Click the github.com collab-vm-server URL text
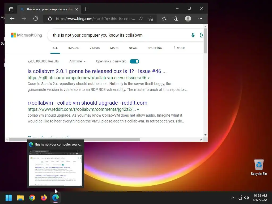This screenshot has height=204, width=272. pyautogui.click(x=87, y=78)
